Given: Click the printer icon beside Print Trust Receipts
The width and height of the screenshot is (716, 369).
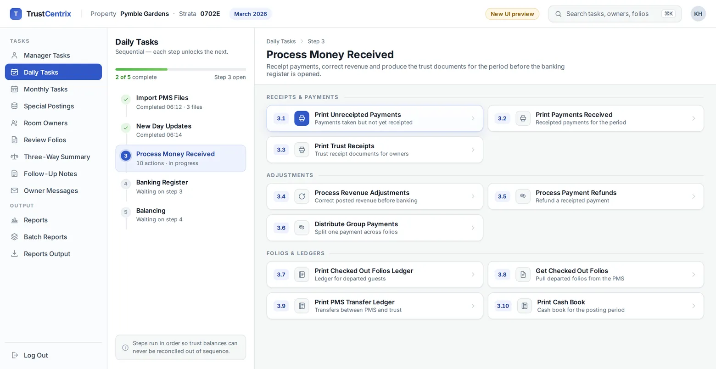Looking at the screenshot, I should pos(302,150).
